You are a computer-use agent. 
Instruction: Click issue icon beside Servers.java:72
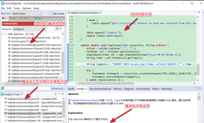[9, 41]
